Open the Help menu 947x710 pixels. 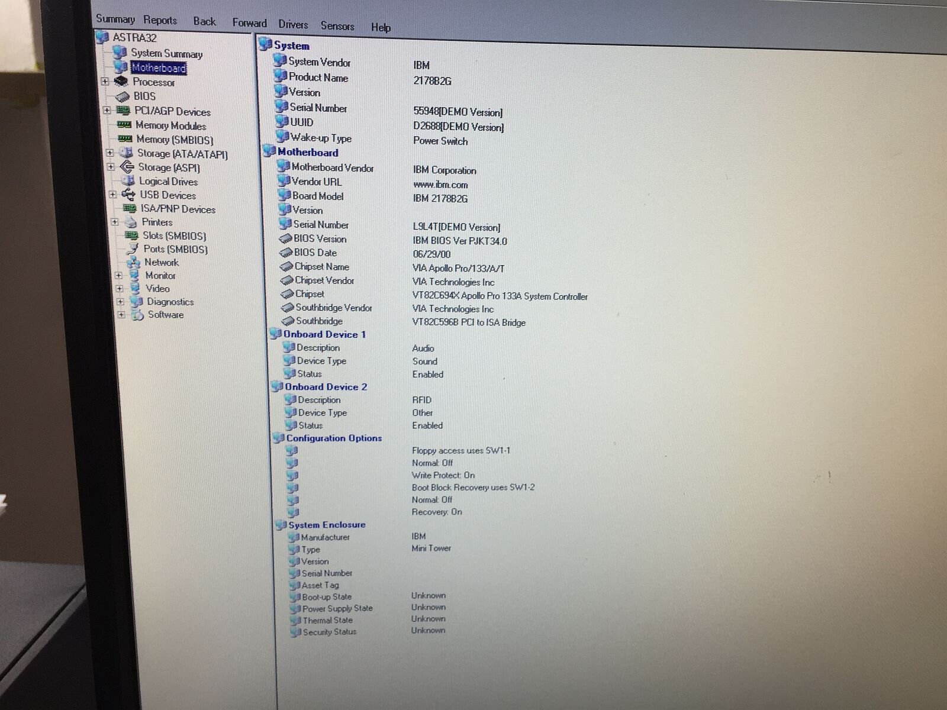pyautogui.click(x=381, y=27)
